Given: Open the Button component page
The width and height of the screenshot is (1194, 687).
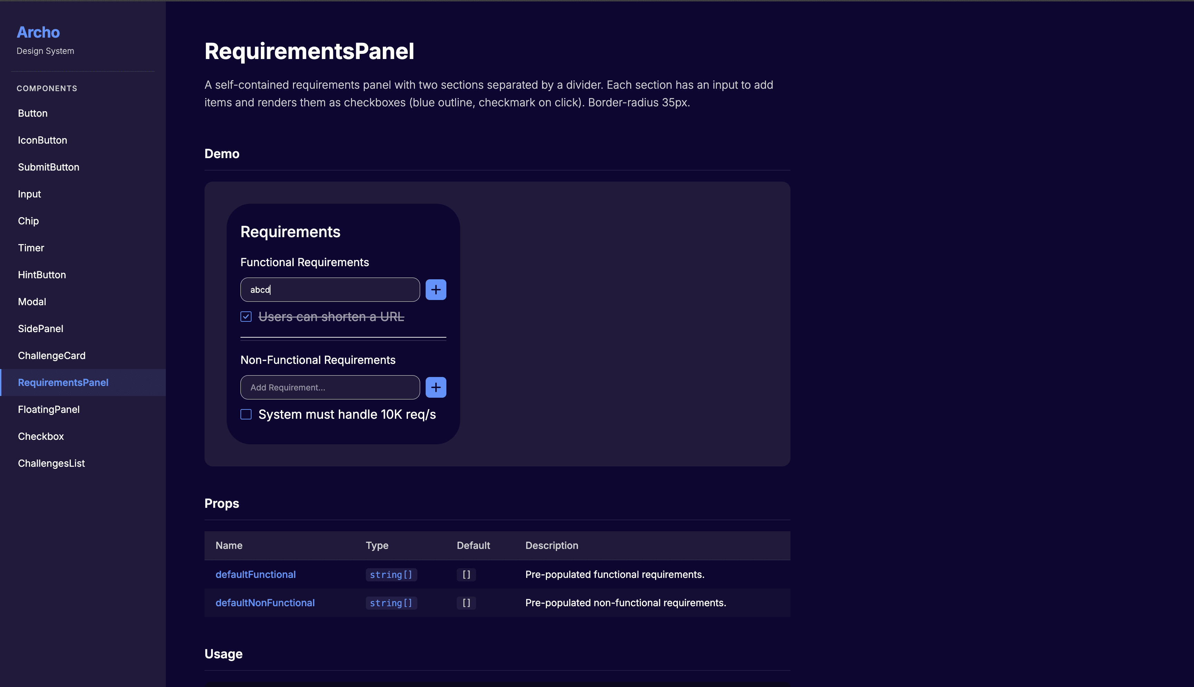Looking at the screenshot, I should click(x=32, y=113).
